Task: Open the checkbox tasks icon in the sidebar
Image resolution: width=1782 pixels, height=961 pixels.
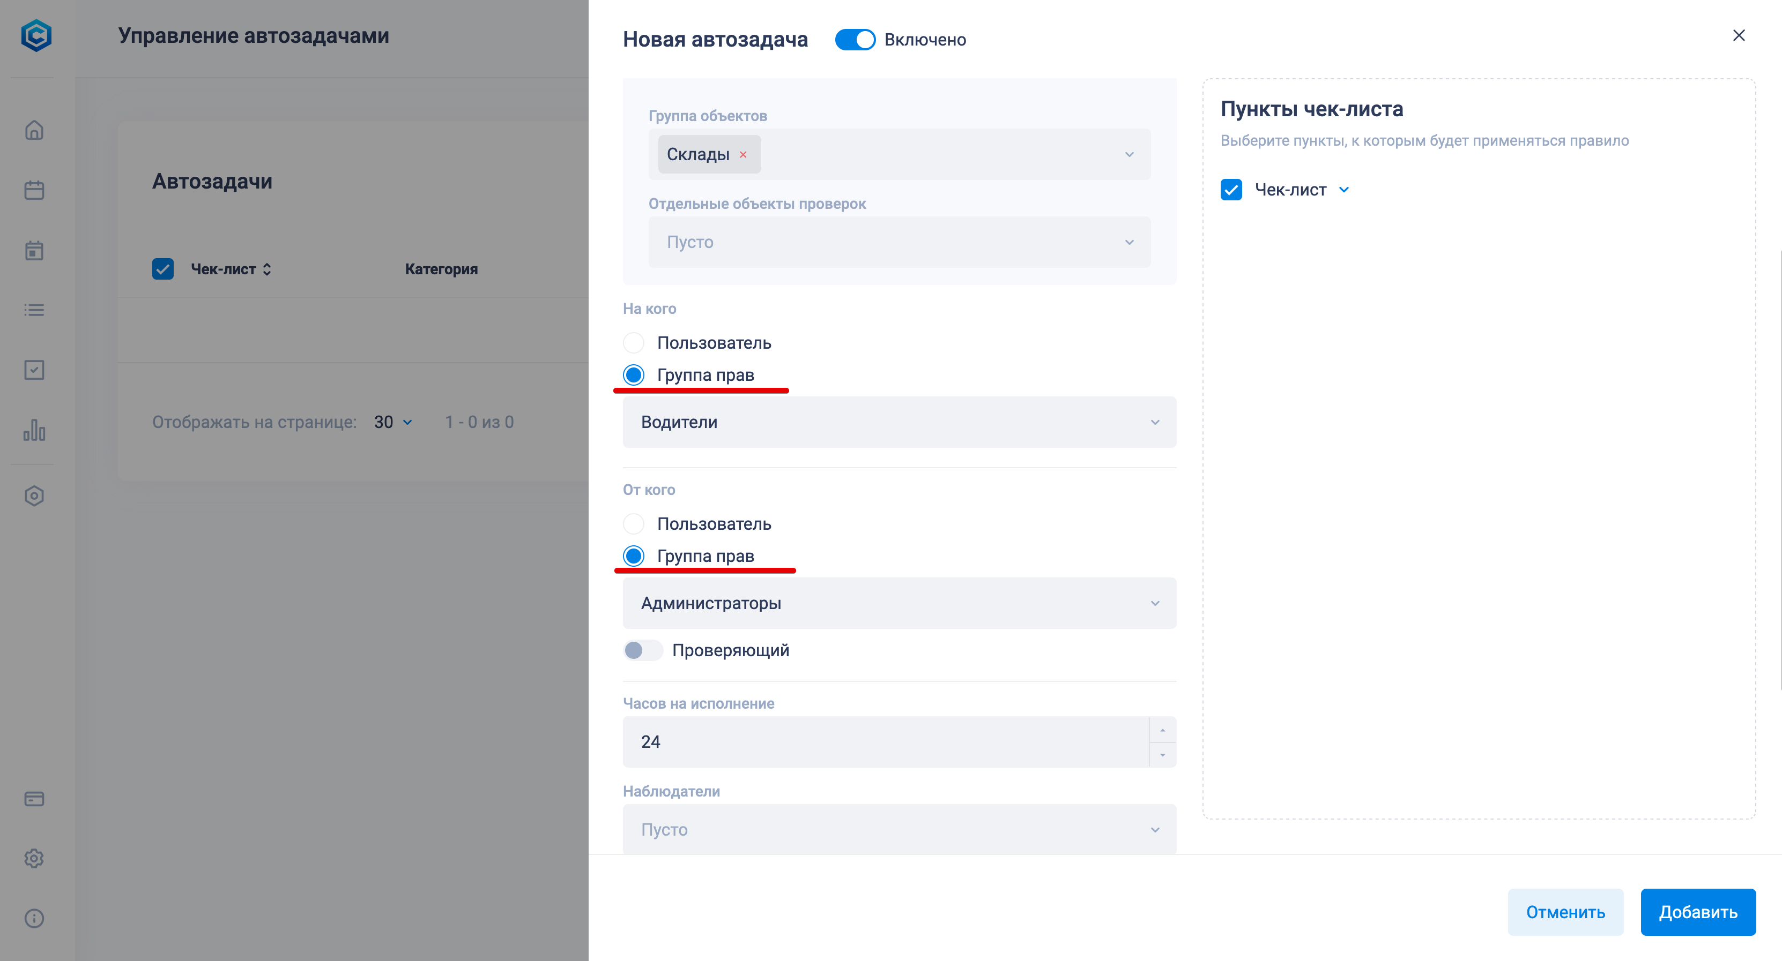Action: [34, 370]
